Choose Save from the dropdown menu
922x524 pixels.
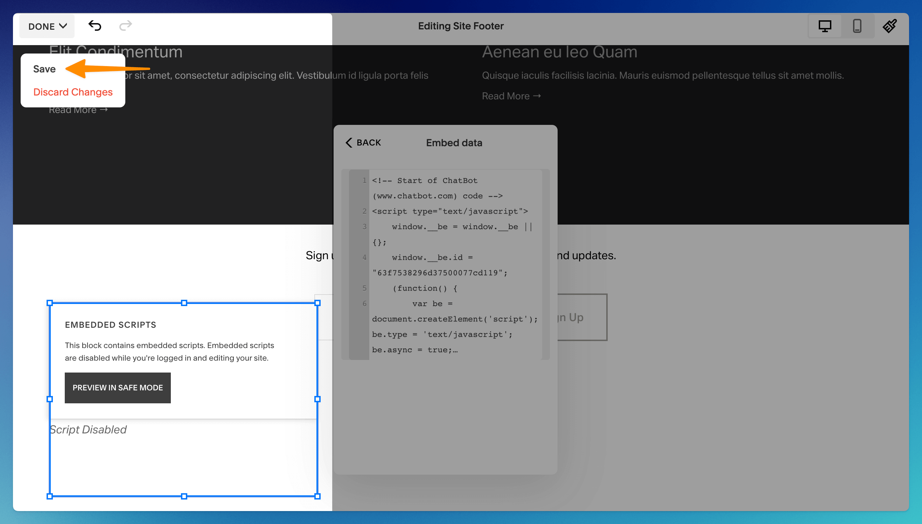44,69
